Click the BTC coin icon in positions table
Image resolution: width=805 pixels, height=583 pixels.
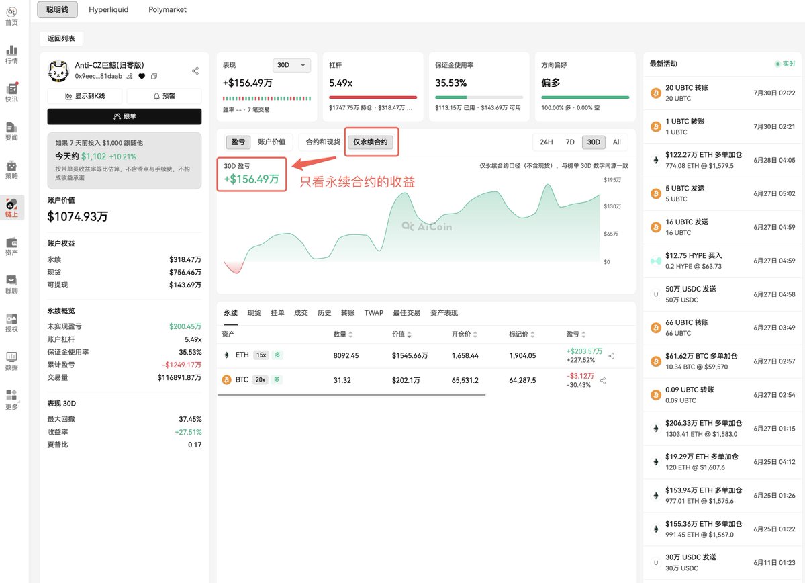click(226, 379)
